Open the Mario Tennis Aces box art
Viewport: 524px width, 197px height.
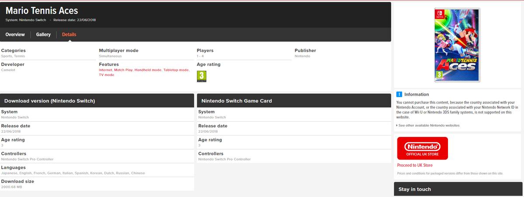pyautogui.click(x=457, y=45)
